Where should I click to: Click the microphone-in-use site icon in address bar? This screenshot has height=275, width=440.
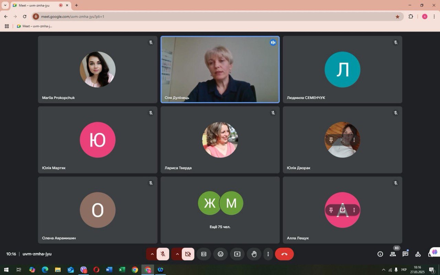(36, 16)
